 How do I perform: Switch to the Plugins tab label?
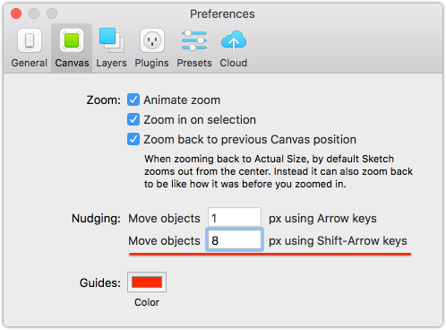point(151,63)
